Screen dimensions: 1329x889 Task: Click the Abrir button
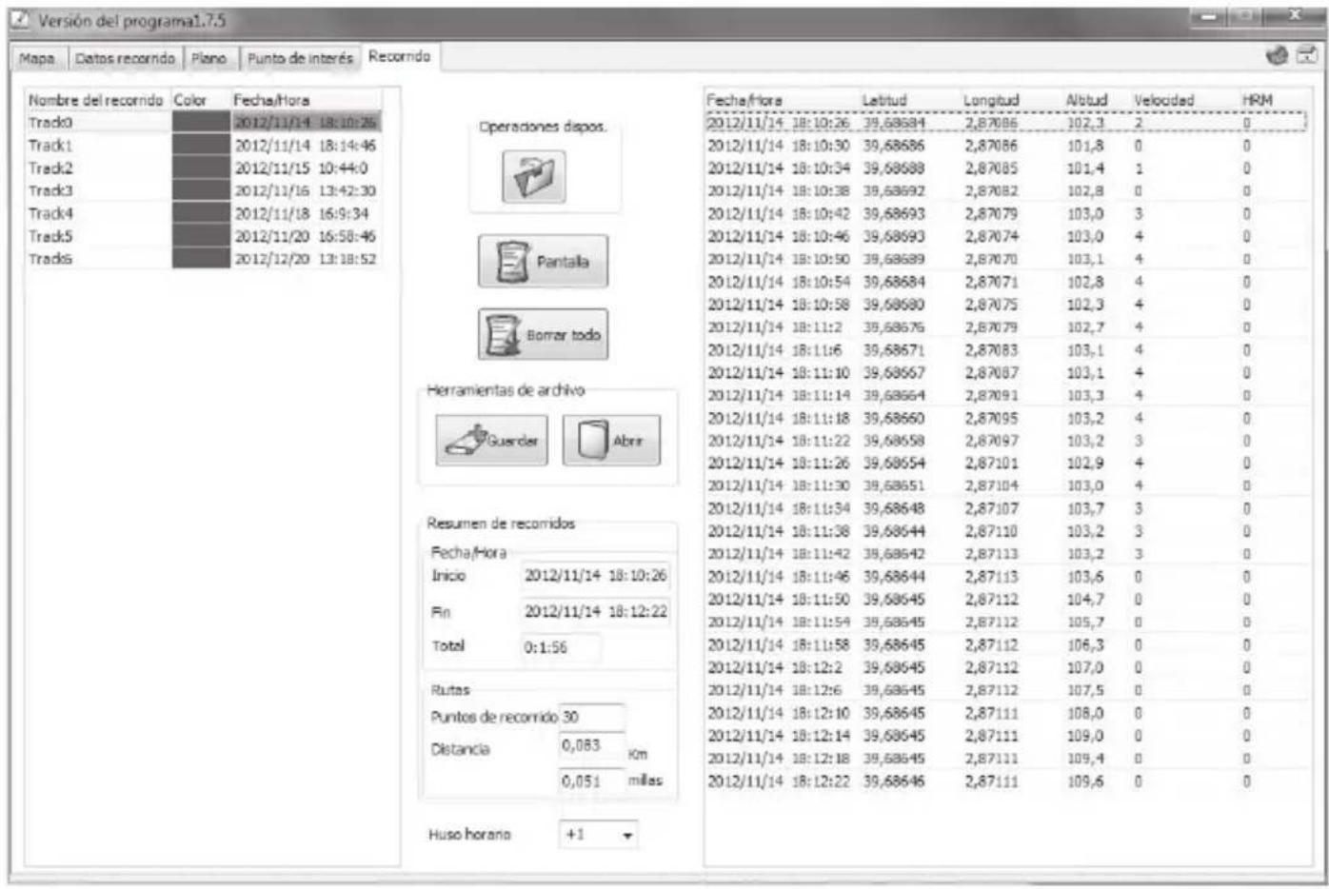click(x=611, y=440)
